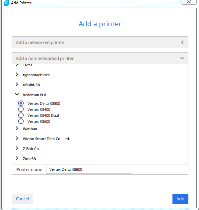Expand the Add a networked printer section

tap(100, 42)
